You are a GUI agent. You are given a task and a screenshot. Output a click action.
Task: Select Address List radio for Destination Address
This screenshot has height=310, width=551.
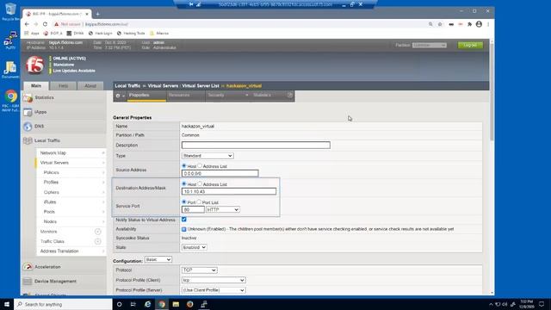[x=200, y=183]
